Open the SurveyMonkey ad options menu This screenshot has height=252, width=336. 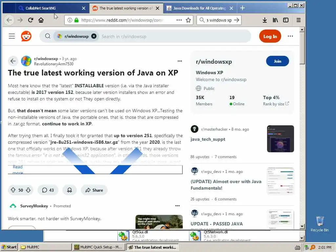click(x=178, y=206)
